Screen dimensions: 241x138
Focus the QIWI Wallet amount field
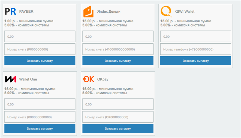[196, 37]
